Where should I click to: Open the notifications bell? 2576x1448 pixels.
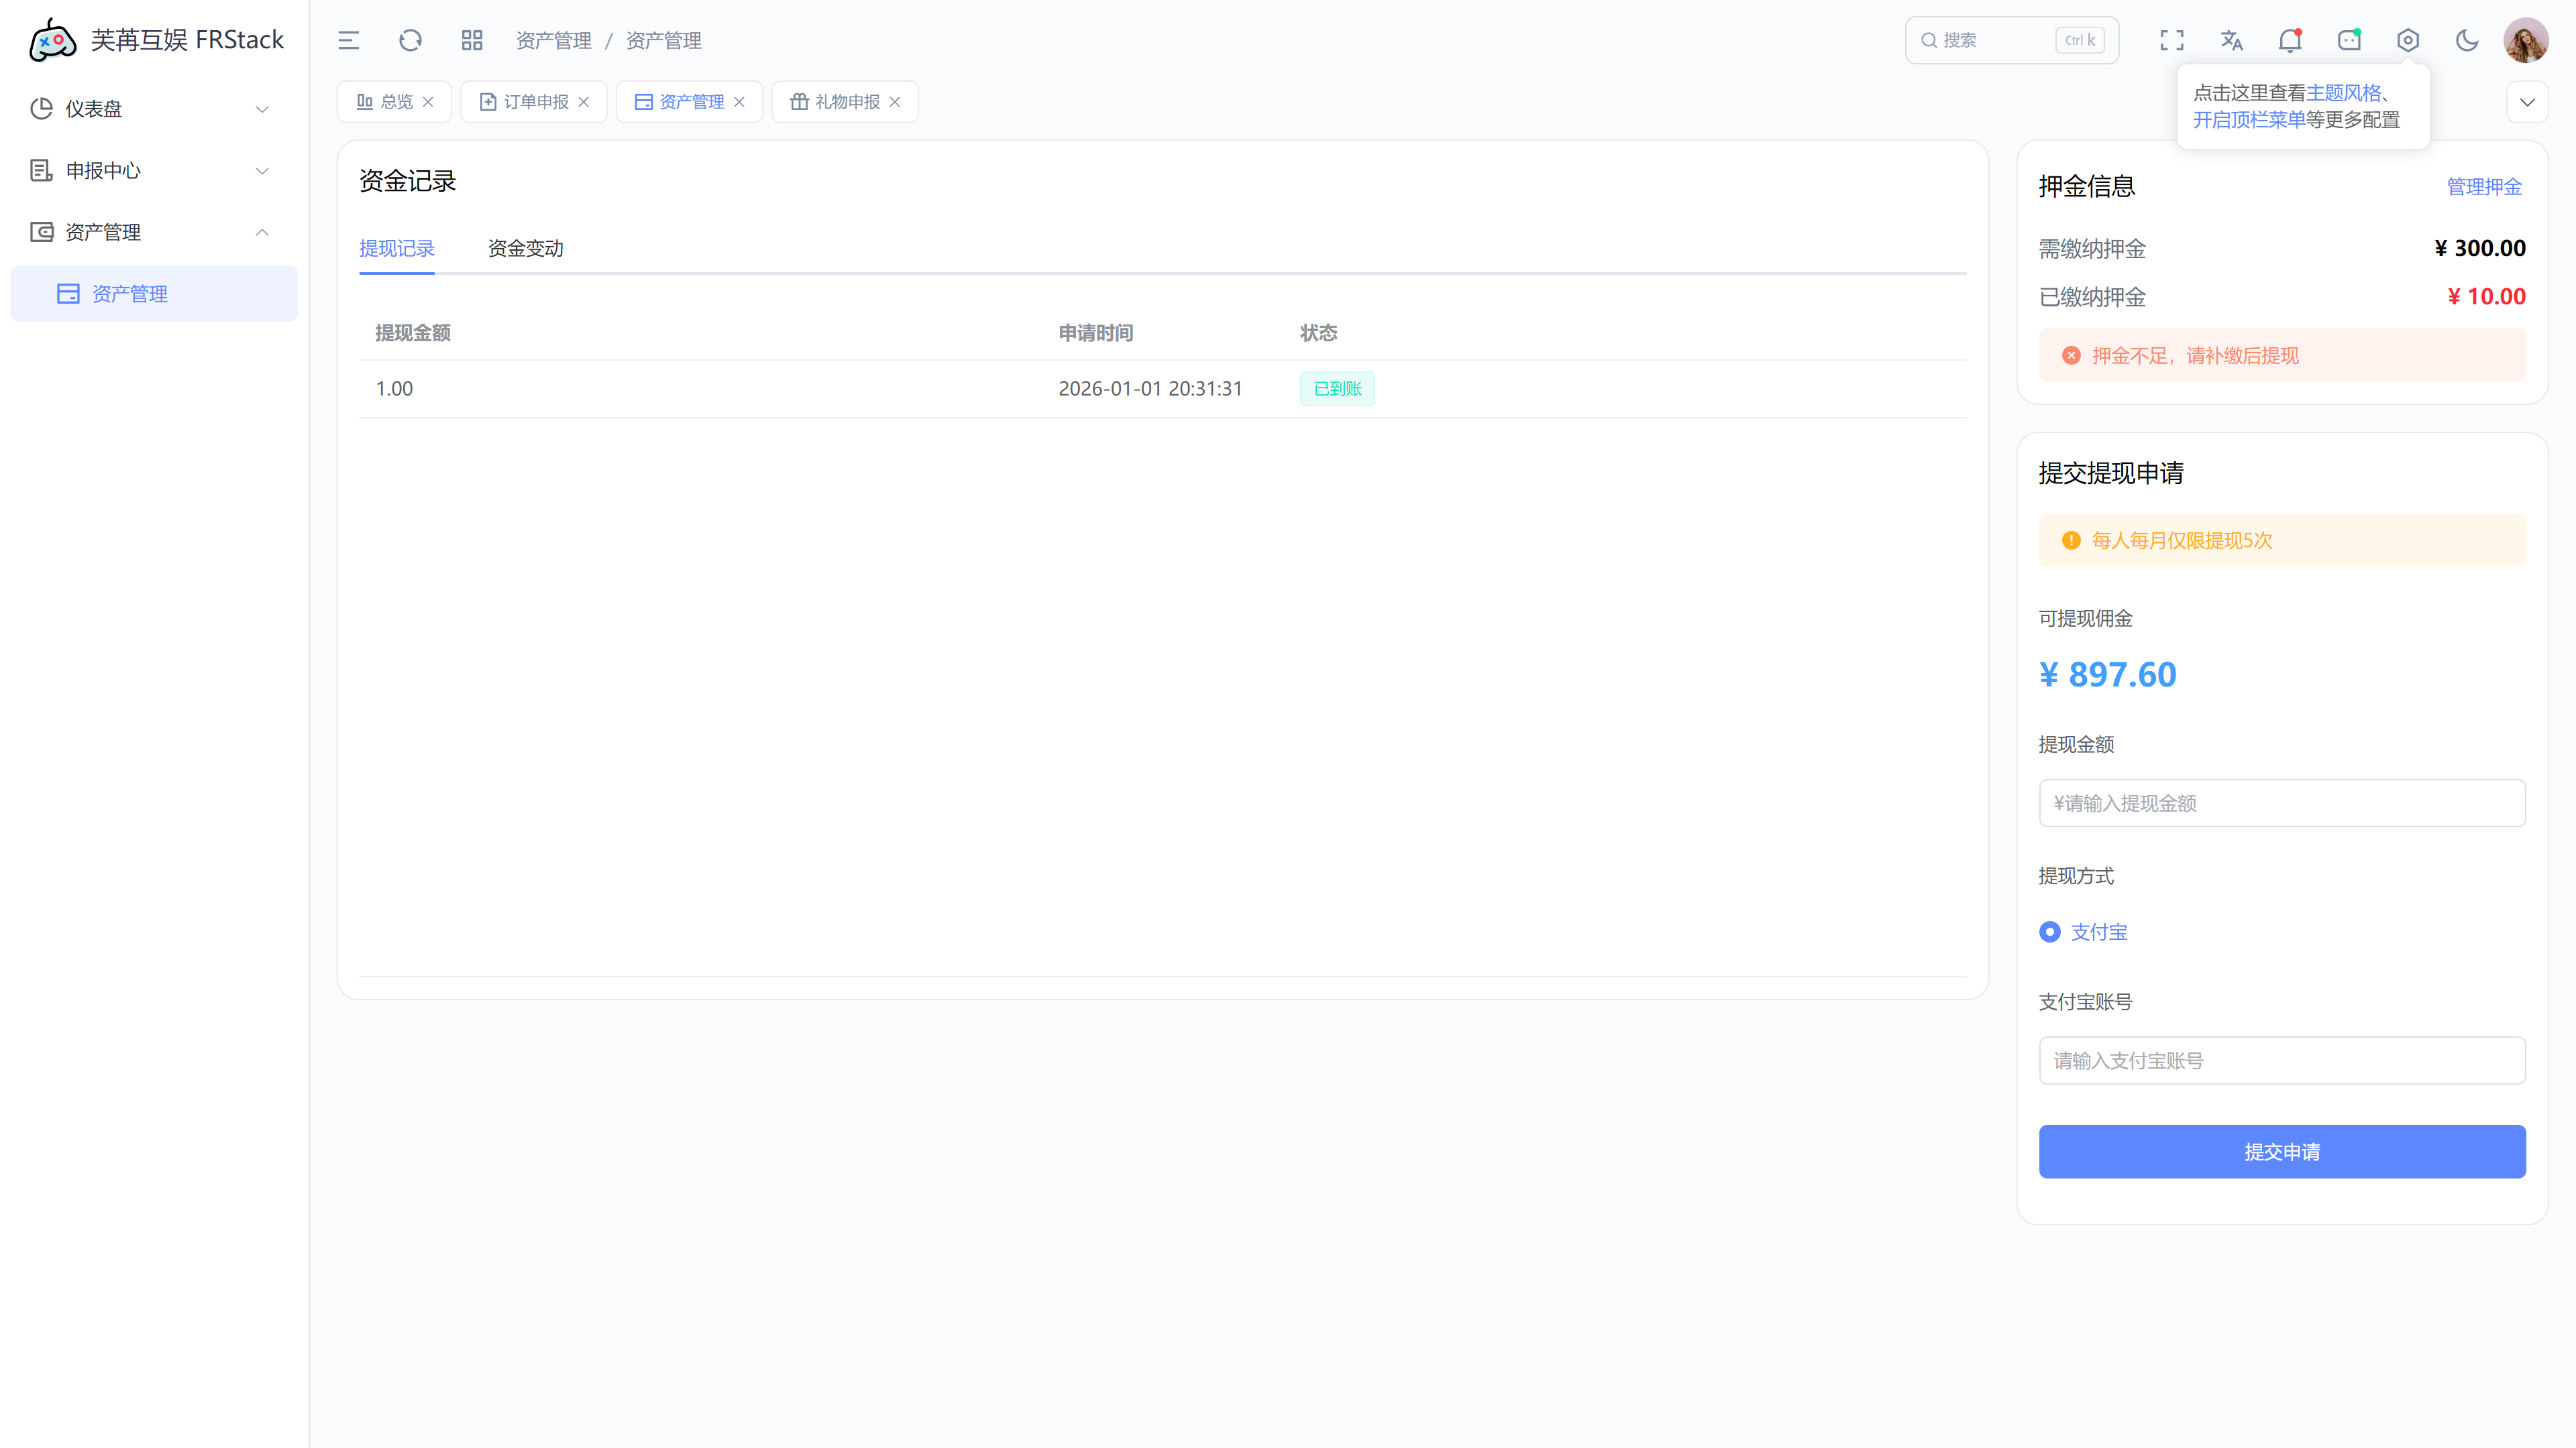(2289, 40)
